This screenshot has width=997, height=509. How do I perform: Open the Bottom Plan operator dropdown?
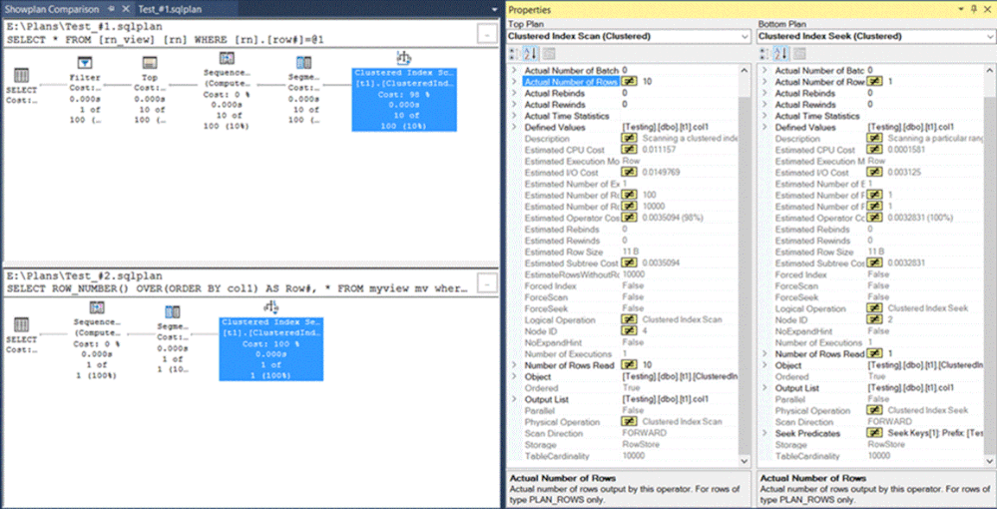989,37
